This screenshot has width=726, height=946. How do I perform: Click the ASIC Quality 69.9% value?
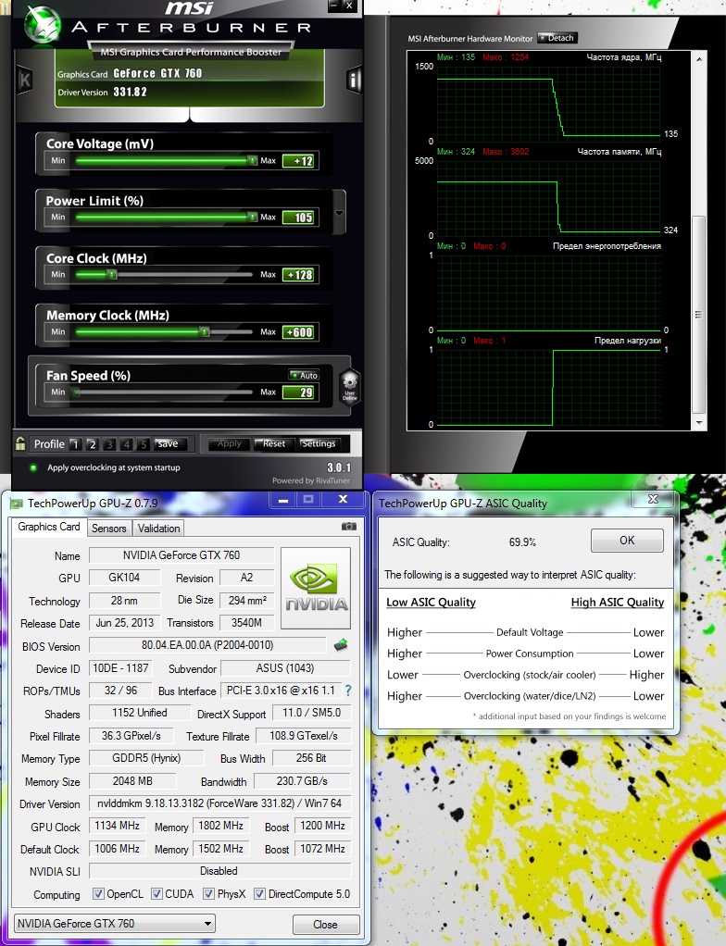coord(522,541)
